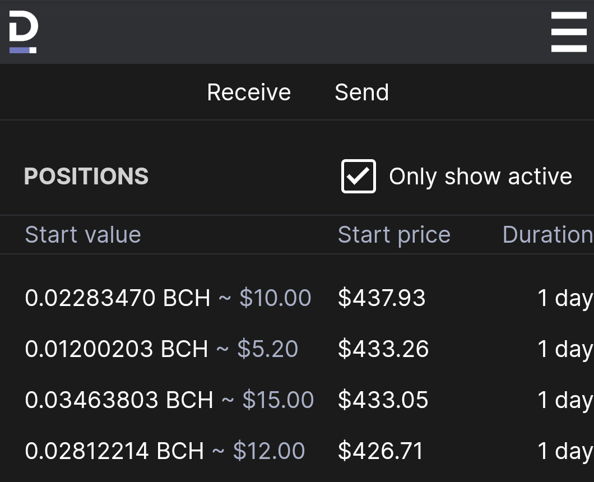
Task: Select the 0.03463803 BCH position row
Action: [297, 400]
